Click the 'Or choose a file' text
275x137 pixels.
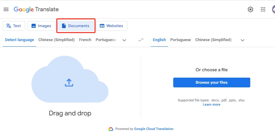[x=211, y=70]
